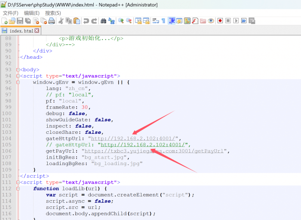Screen dimensions: 301x220
Task: Close the index.html tab
Action: point(37,31)
